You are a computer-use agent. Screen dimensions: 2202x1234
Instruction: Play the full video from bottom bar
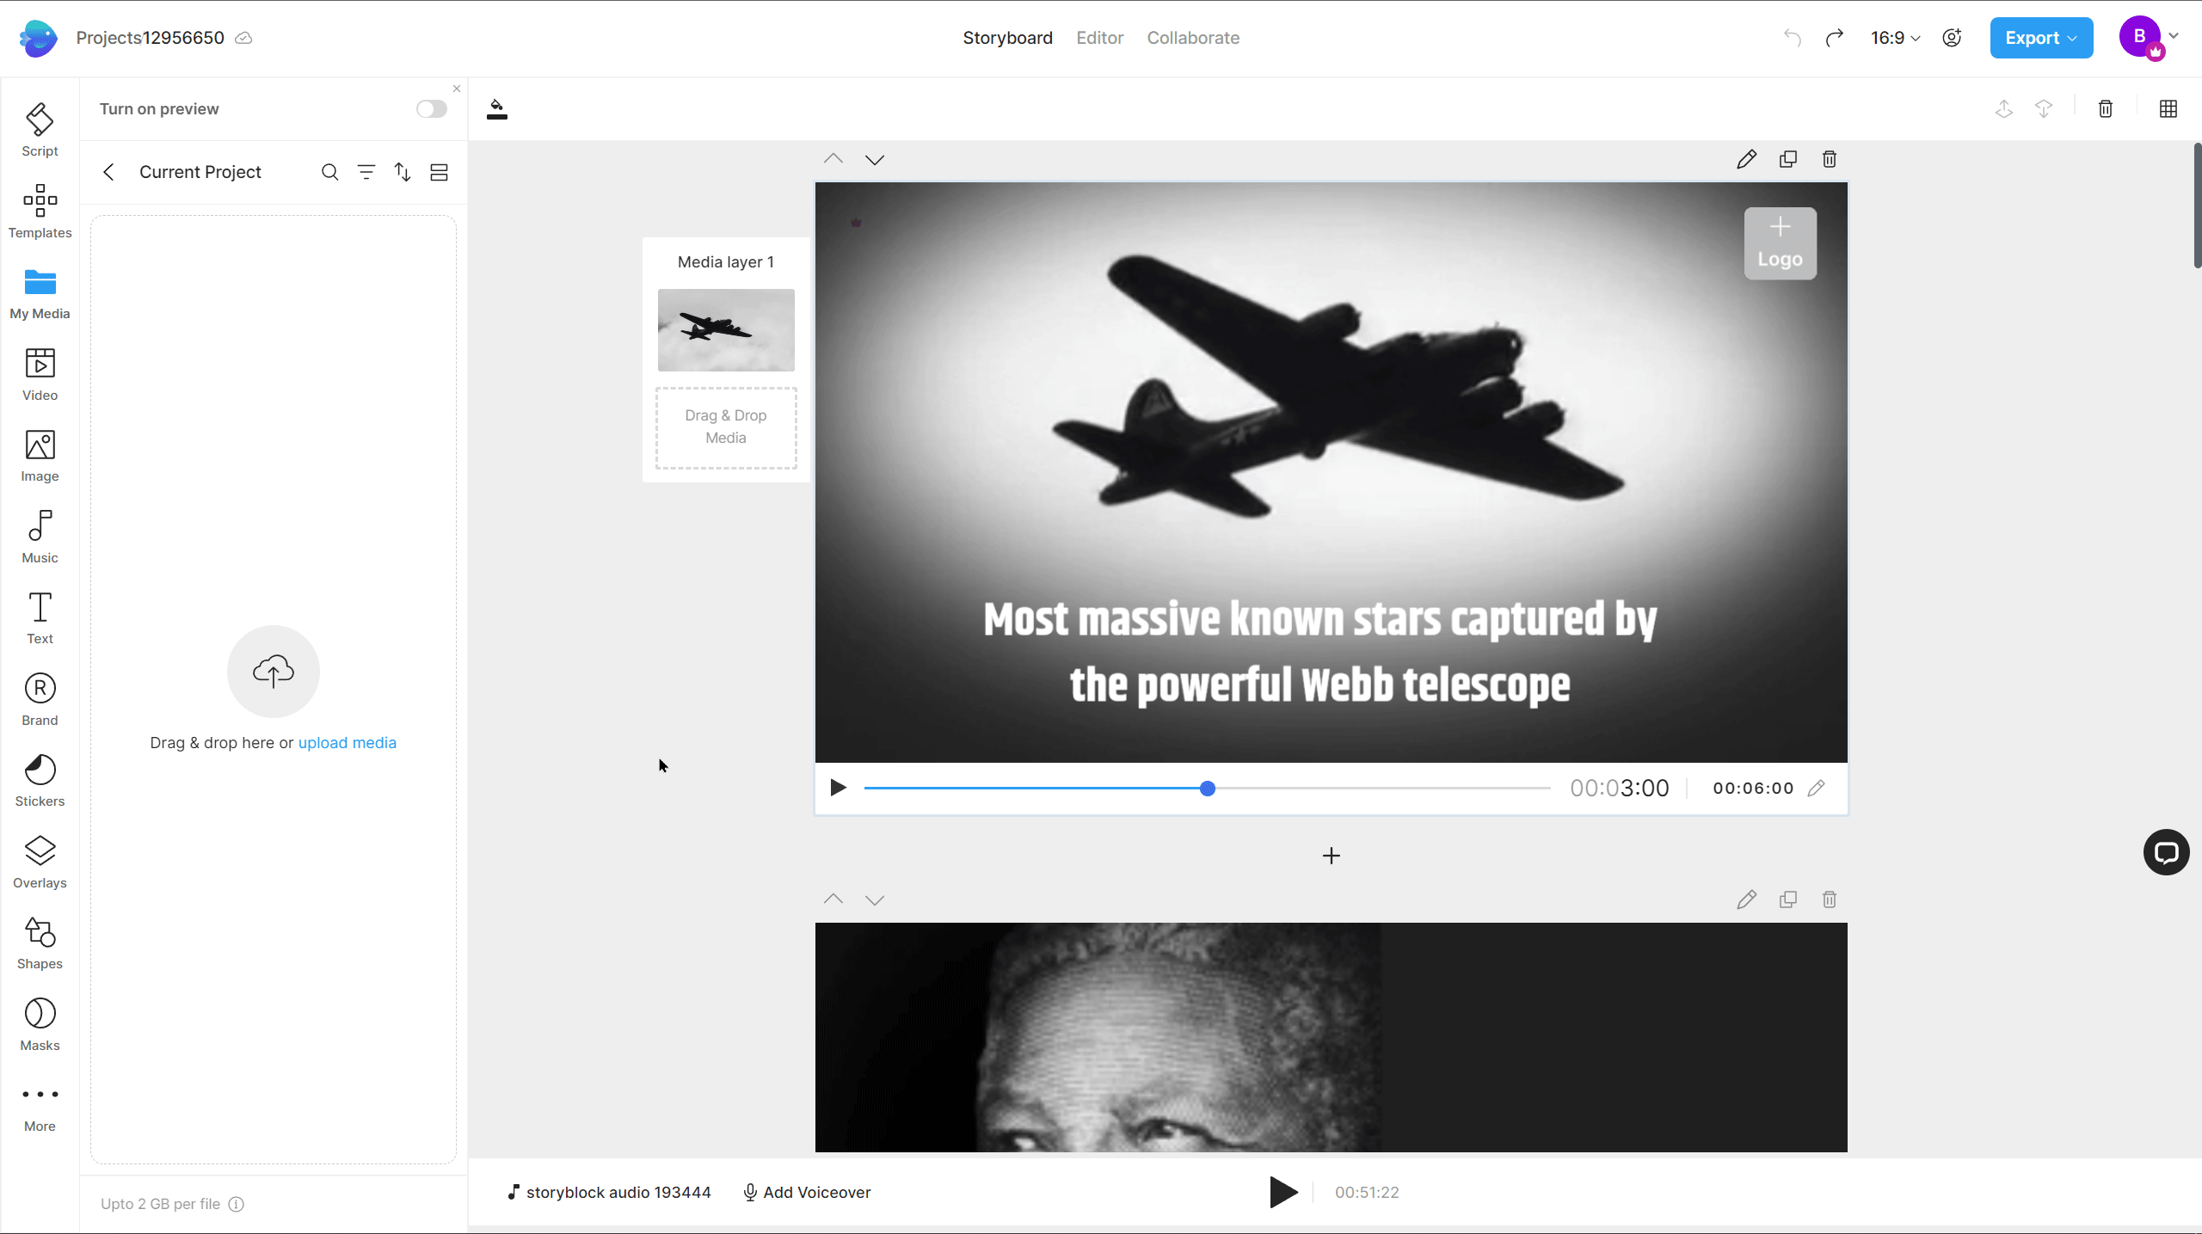(1283, 1192)
